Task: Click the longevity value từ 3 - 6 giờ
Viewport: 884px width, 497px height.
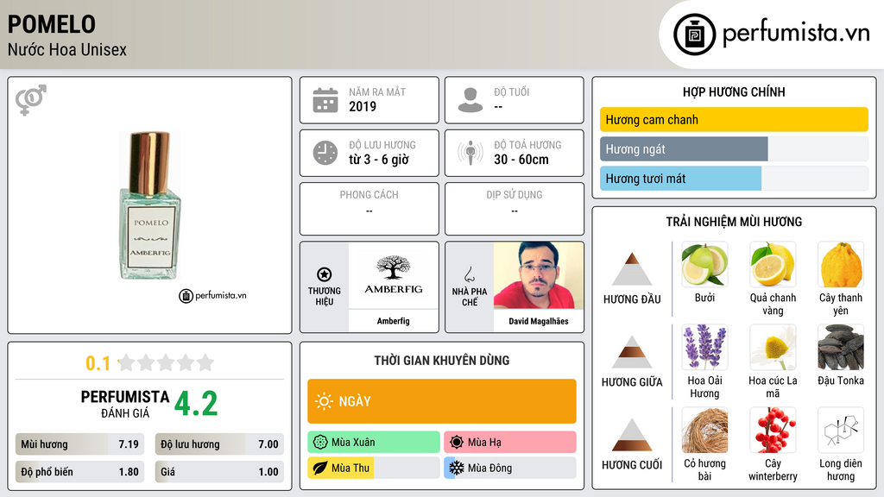Action: pos(379,160)
